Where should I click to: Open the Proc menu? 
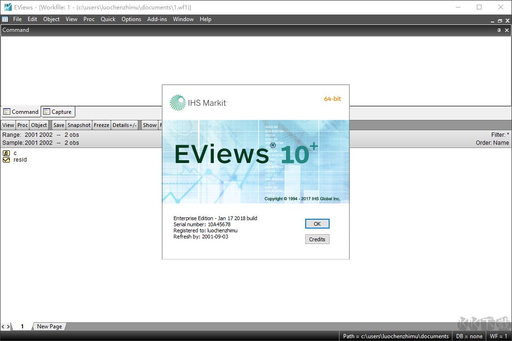click(89, 19)
